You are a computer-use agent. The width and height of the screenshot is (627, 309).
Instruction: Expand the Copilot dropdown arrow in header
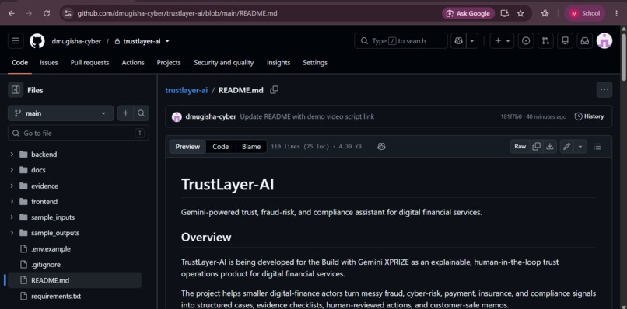click(472, 40)
